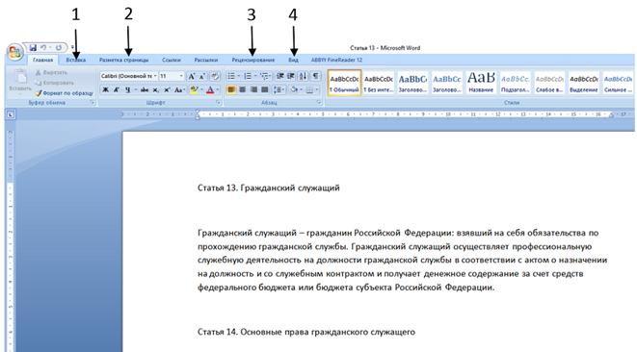Click the clear formatting icon

215,76
